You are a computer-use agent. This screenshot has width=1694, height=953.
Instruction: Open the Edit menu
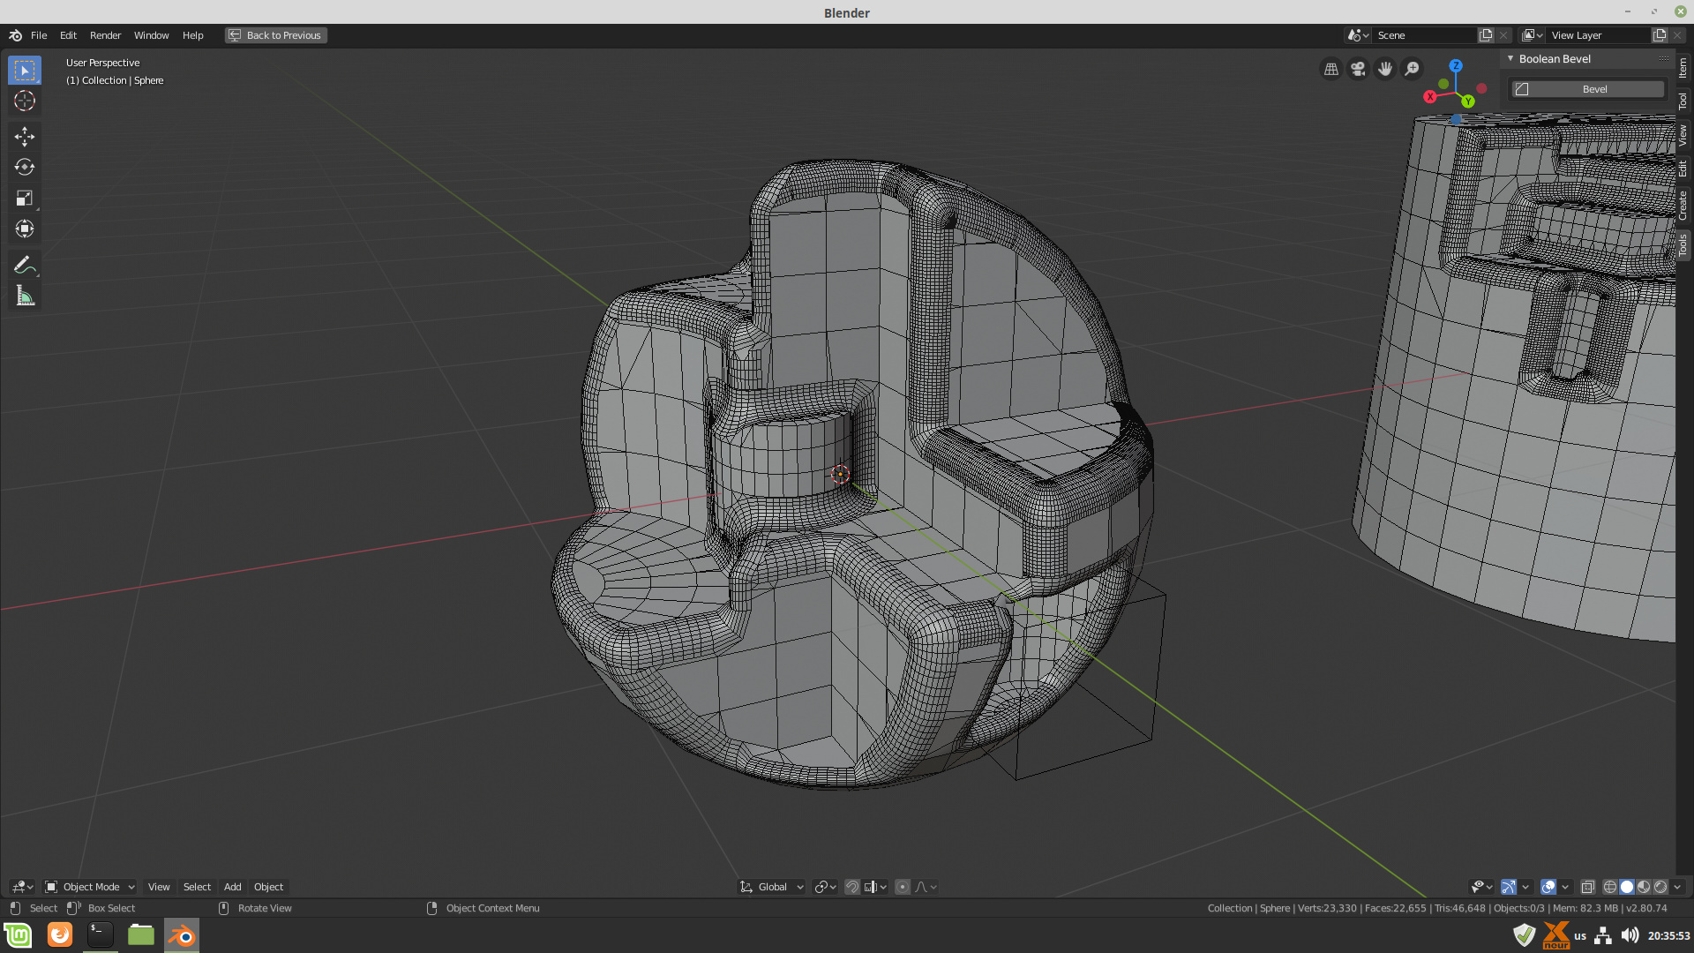(68, 35)
